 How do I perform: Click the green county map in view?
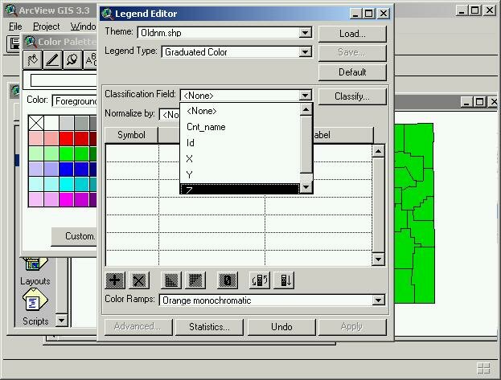pos(414,214)
